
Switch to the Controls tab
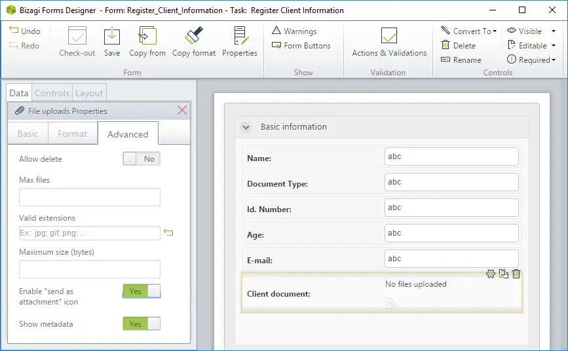coord(52,93)
